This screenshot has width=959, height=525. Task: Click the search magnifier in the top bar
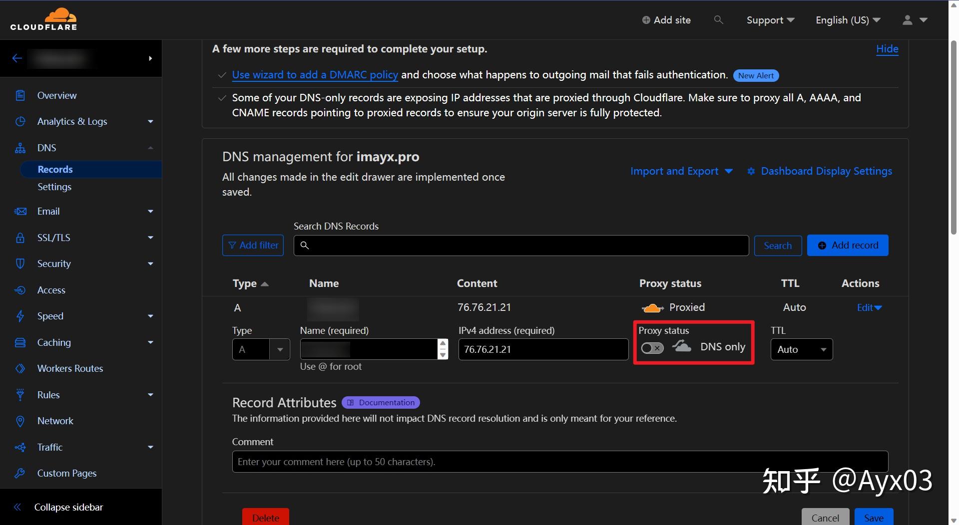(718, 20)
